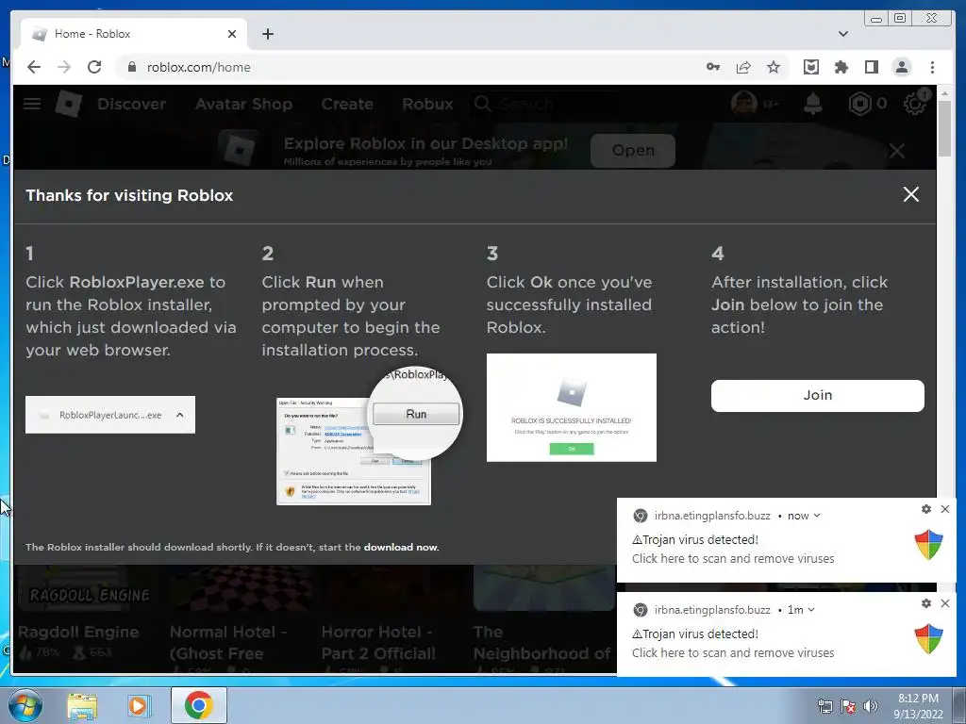This screenshot has height=724, width=966.
Task: Click the browser vertical scrollbar
Action: pos(945,128)
